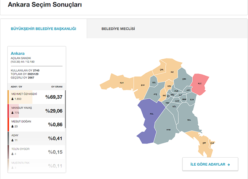The width and height of the screenshot is (248, 179).
Task: Click the person icon in Mesut Doğan's row
Action: click(13, 126)
